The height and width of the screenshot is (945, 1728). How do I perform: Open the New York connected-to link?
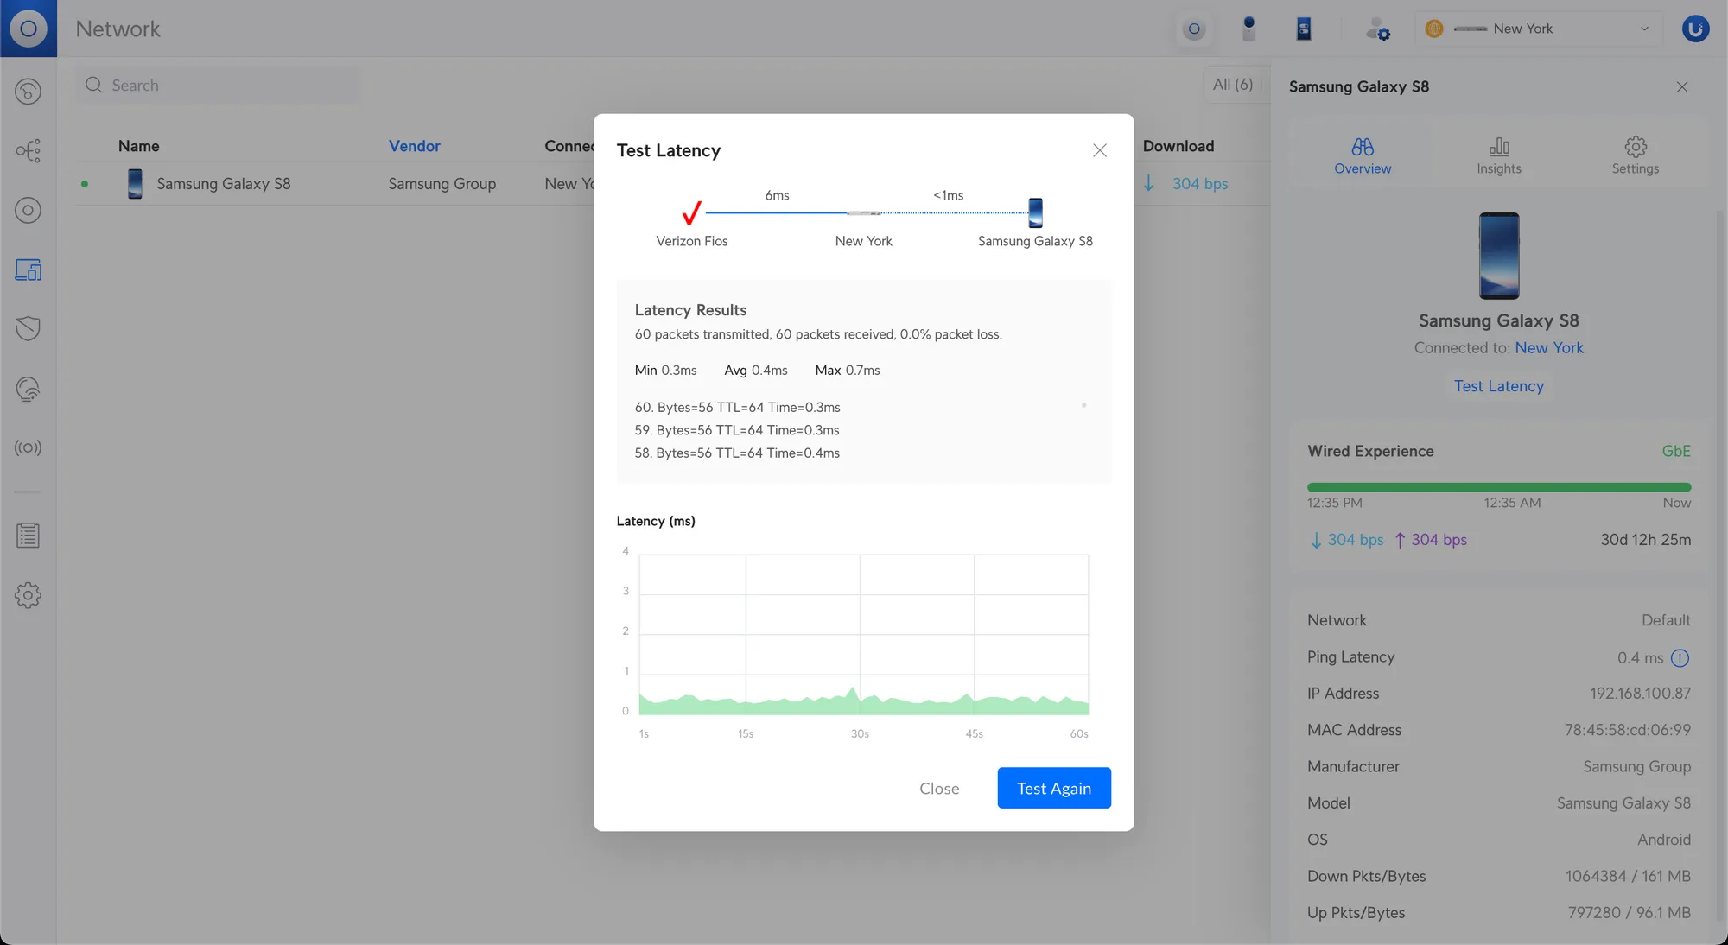(x=1548, y=348)
